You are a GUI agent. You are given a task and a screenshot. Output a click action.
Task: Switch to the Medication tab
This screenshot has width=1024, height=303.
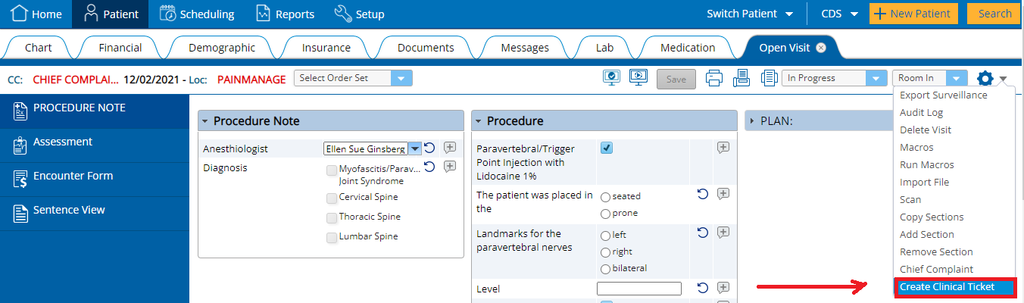click(688, 48)
